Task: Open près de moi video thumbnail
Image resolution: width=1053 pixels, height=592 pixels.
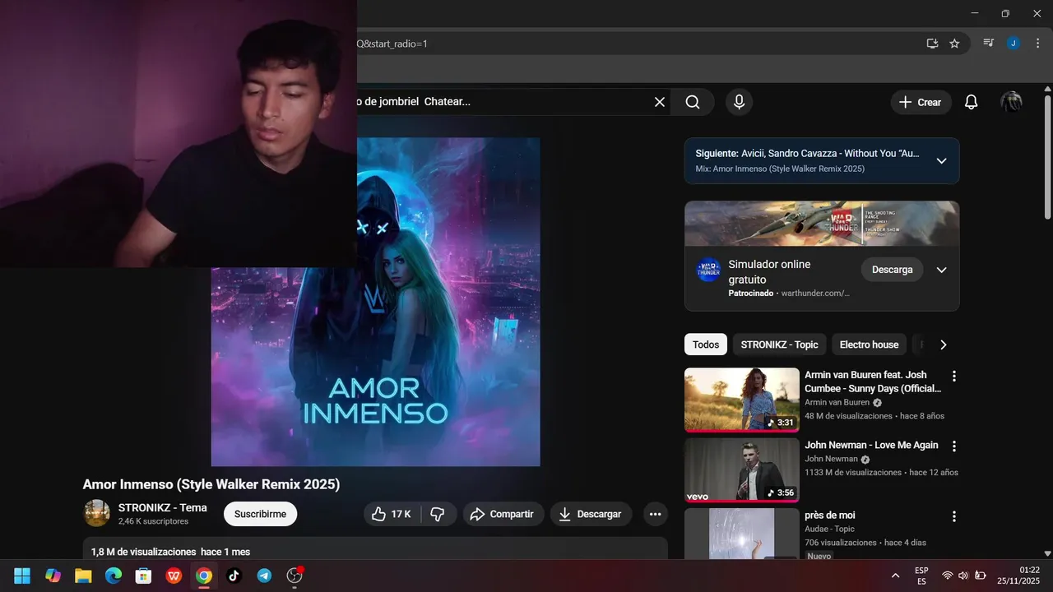Action: click(742, 534)
